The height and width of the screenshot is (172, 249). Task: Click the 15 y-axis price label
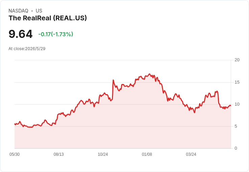pyautogui.click(x=237, y=82)
